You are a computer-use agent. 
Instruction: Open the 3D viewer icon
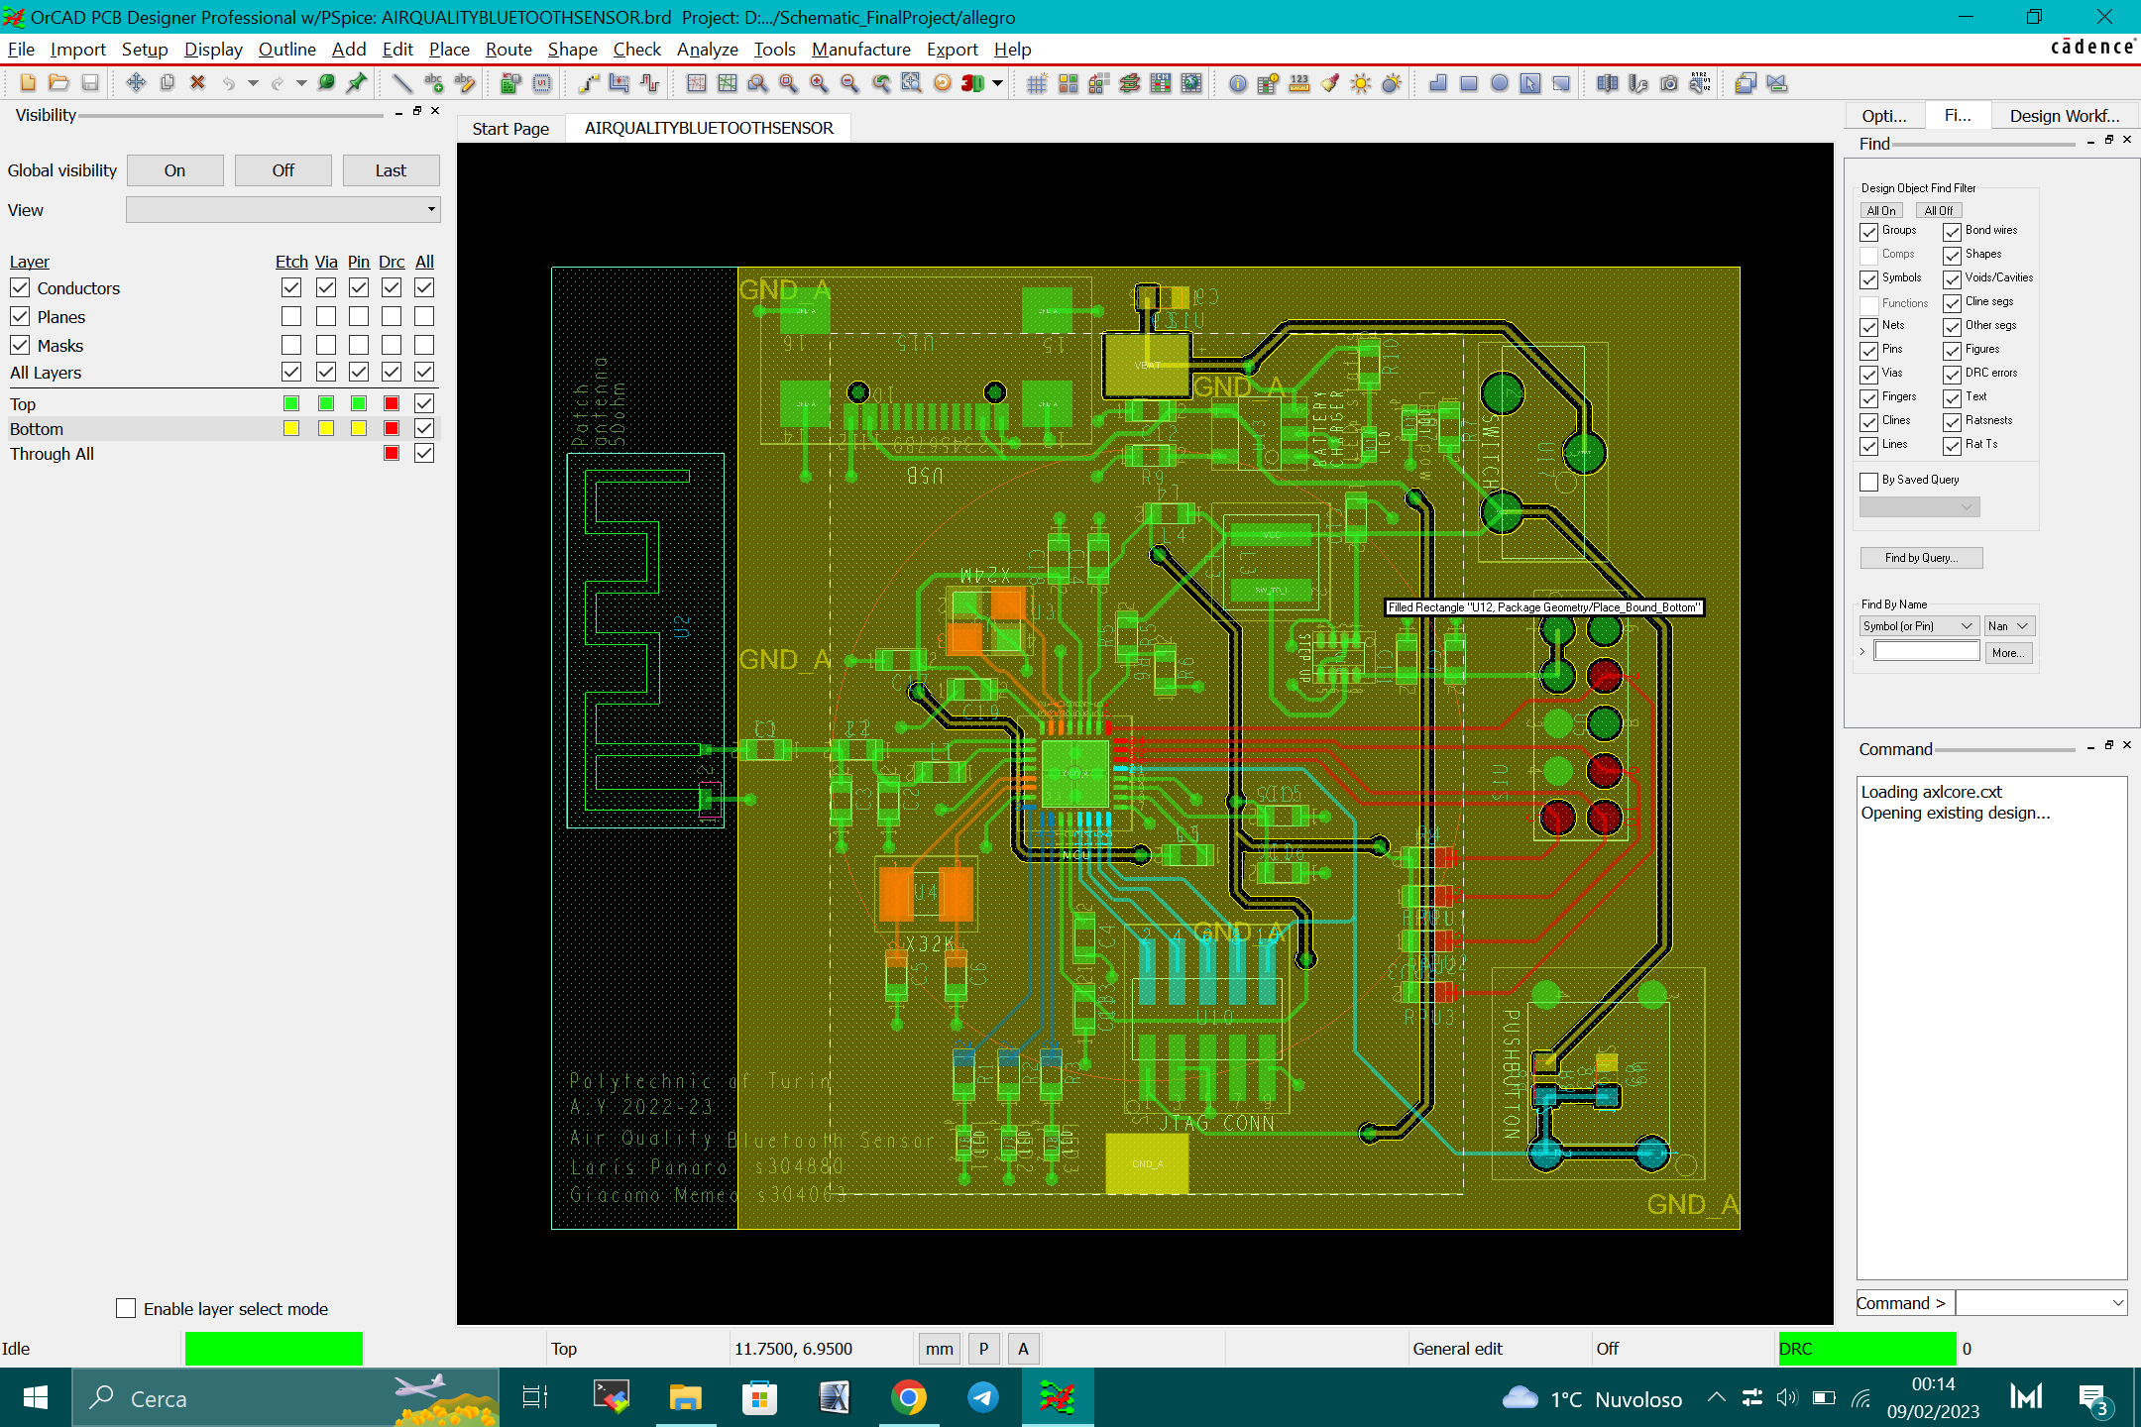tap(972, 83)
